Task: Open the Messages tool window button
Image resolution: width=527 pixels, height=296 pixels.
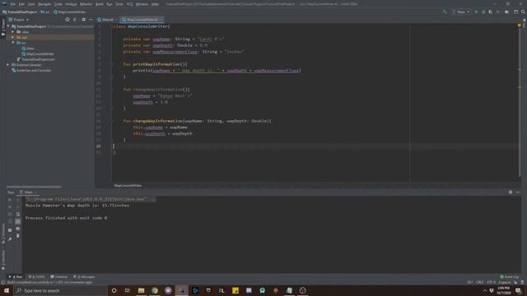Action: click(x=84, y=277)
